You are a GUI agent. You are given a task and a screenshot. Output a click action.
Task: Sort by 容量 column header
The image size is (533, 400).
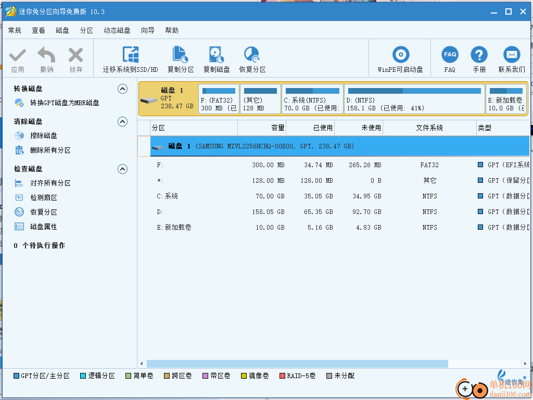click(262, 128)
